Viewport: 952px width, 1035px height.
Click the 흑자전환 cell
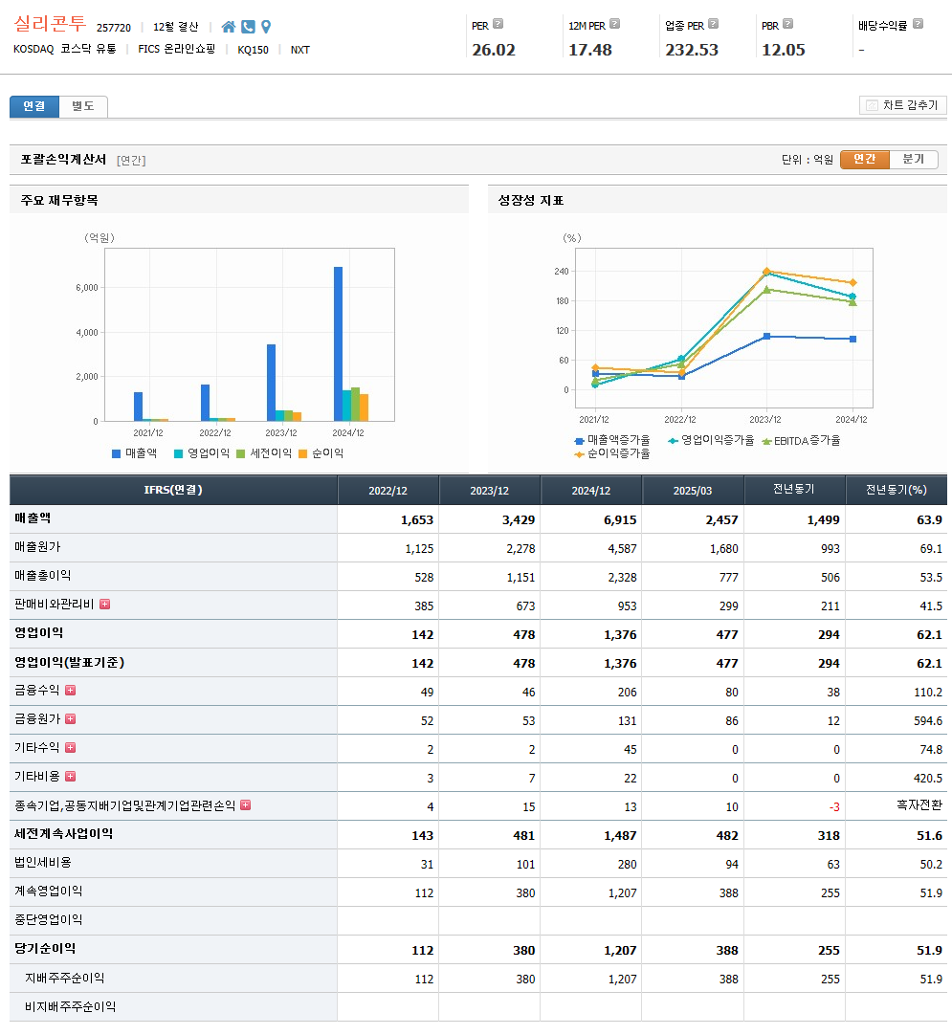click(x=919, y=805)
